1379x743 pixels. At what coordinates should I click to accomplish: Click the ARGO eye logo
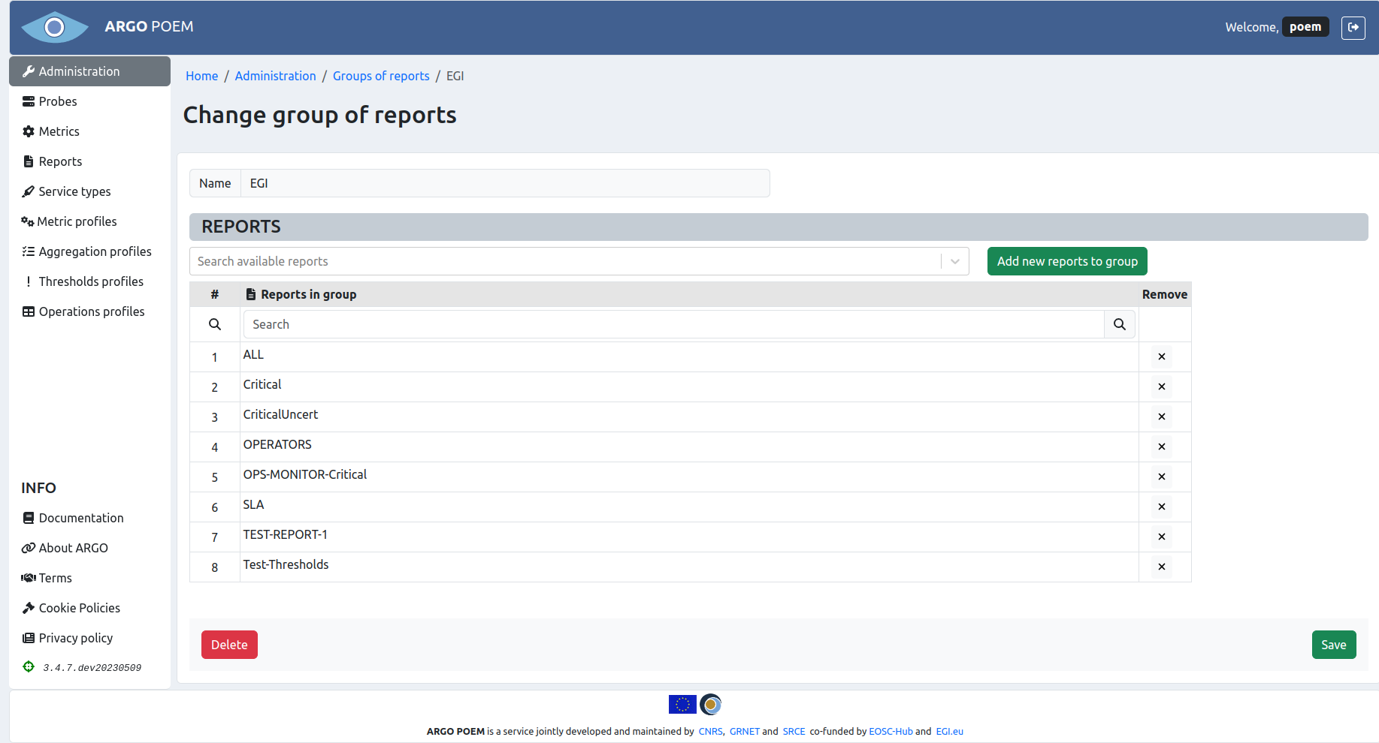click(x=54, y=27)
